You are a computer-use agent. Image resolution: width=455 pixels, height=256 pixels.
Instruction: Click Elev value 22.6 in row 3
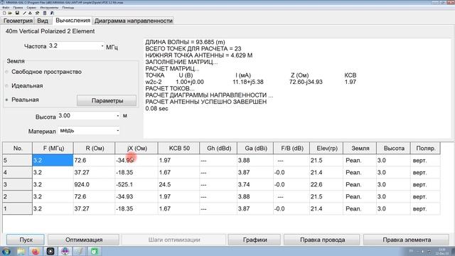pos(326,185)
